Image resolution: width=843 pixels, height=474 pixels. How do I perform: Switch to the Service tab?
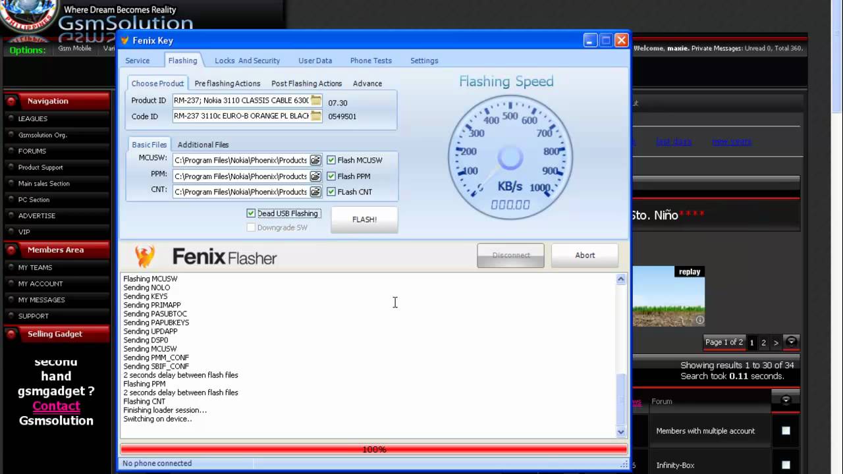[138, 61]
